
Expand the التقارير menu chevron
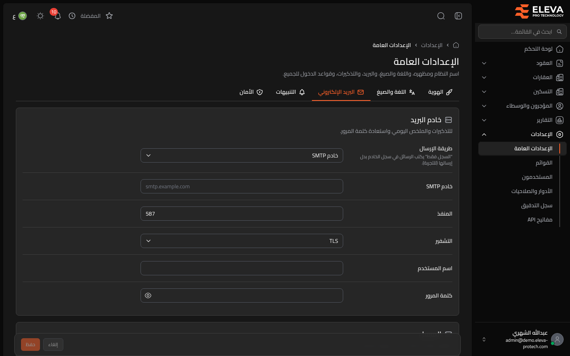[484, 120]
